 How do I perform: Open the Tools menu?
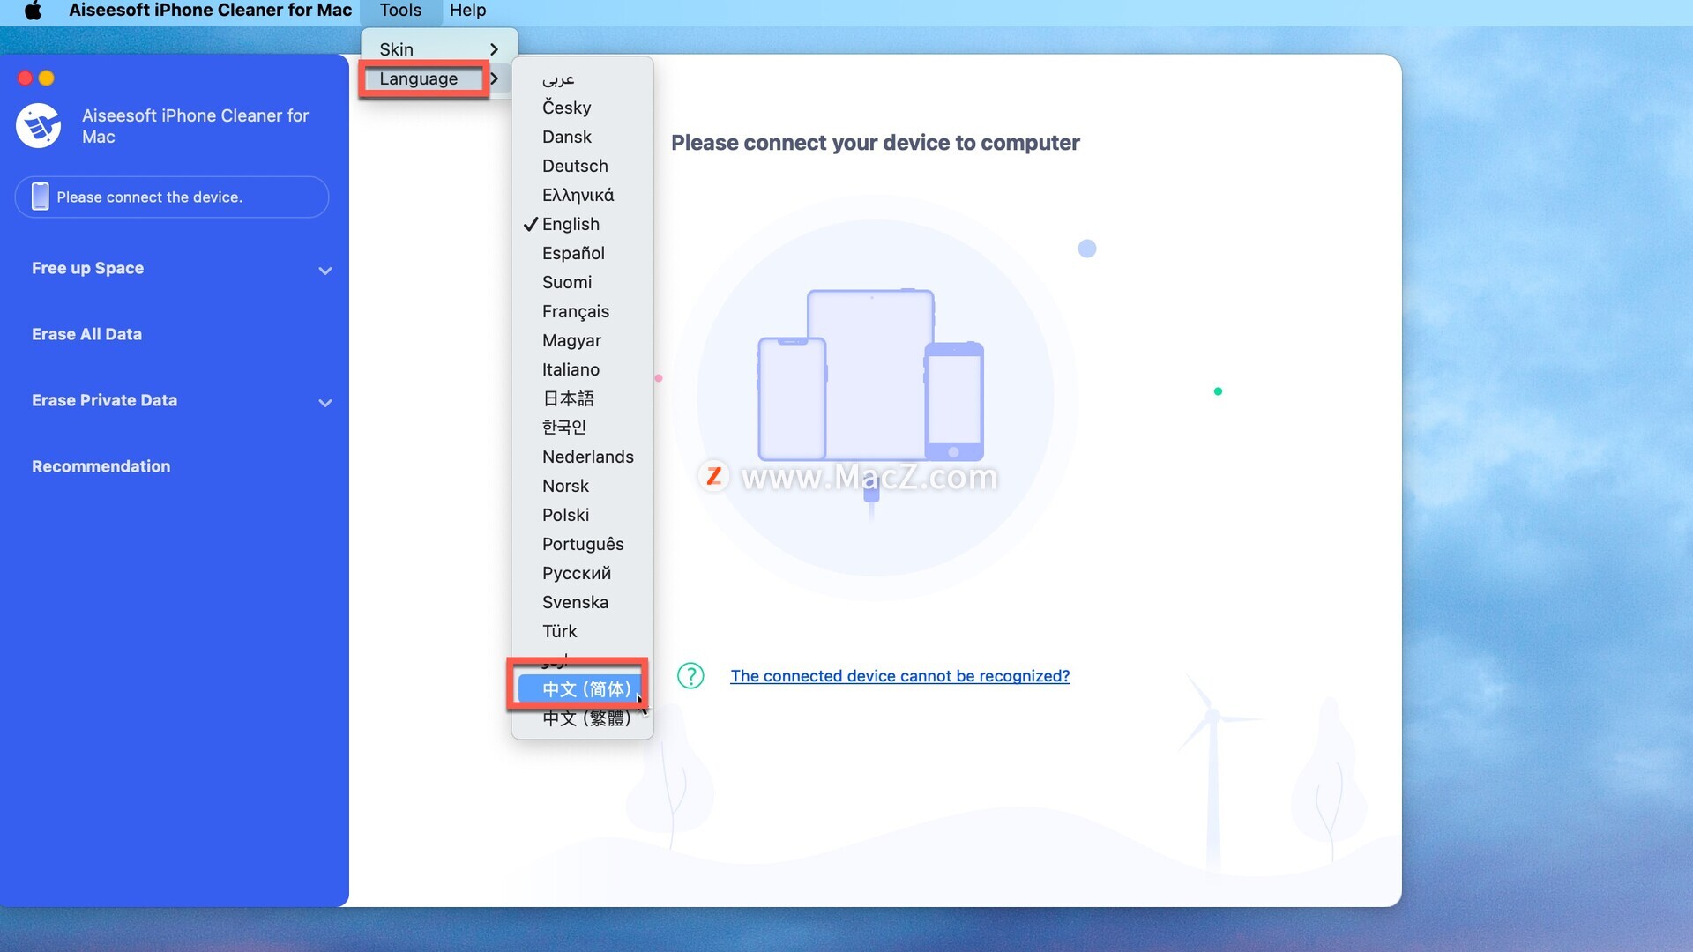(400, 11)
